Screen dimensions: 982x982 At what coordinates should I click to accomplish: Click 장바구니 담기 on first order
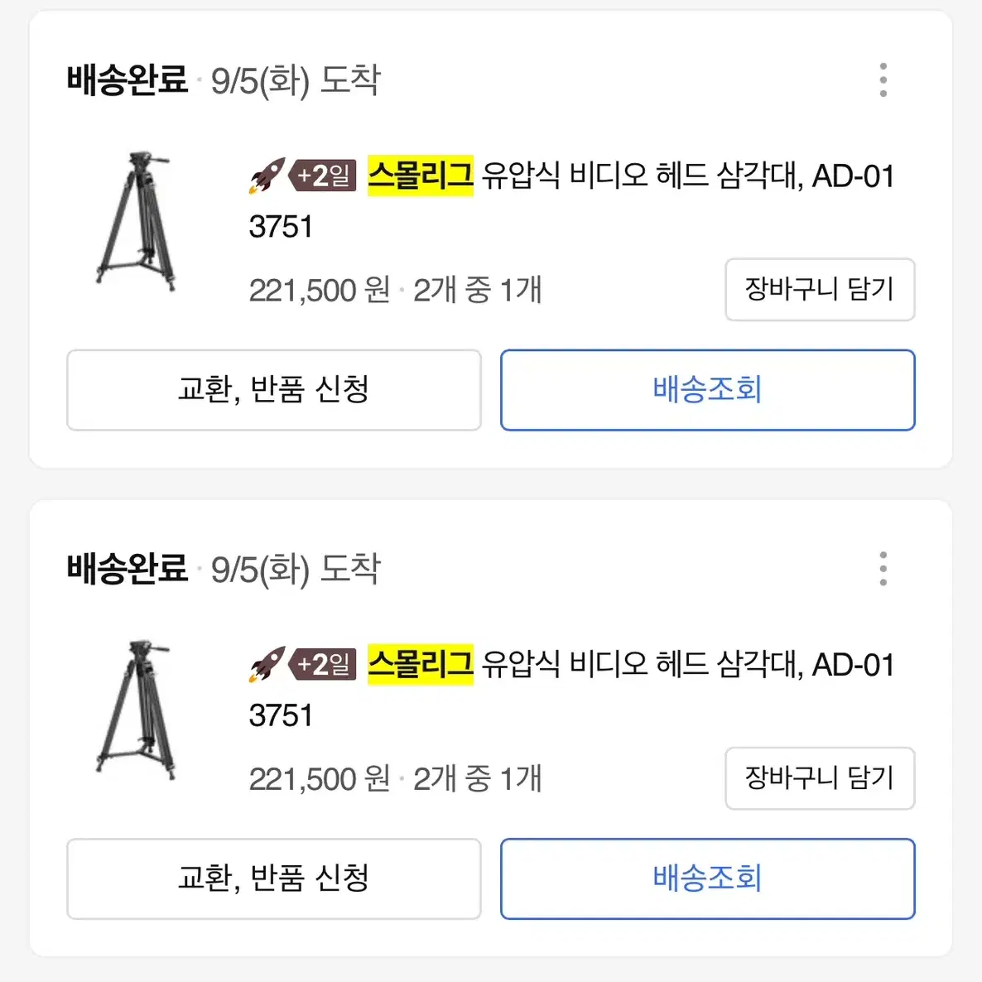tap(820, 289)
